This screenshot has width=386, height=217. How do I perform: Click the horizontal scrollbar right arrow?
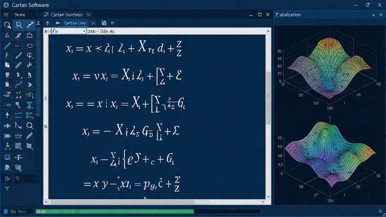point(263,202)
